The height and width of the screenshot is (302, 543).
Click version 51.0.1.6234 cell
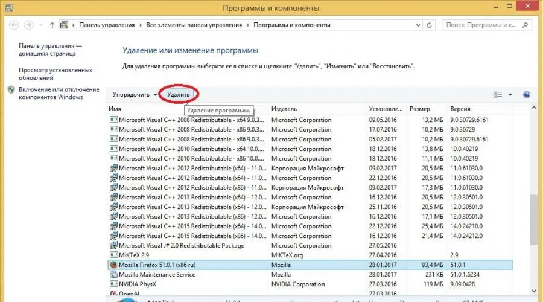465,274
